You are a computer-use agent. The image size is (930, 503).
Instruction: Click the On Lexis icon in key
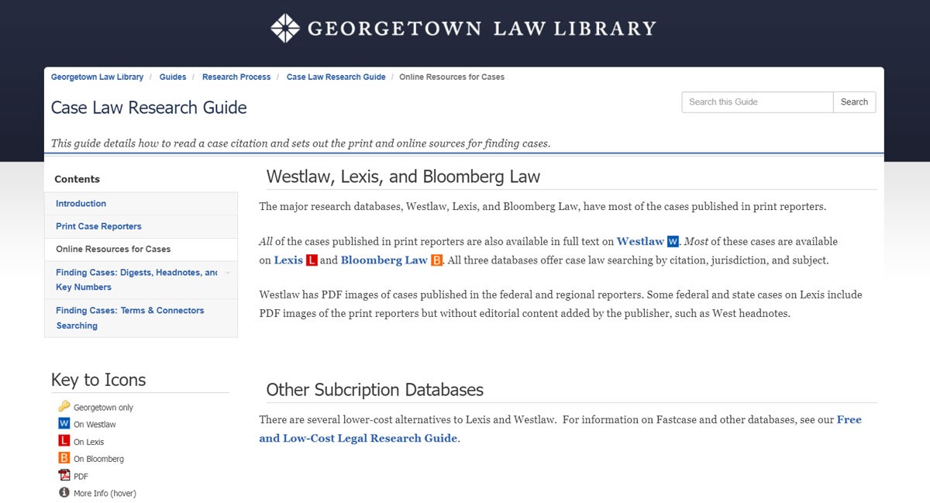click(x=64, y=441)
